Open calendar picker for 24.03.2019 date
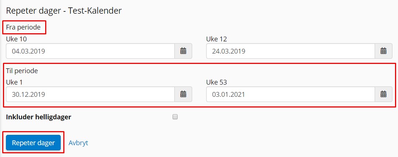This screenshot has width=398, height=157. [x=384, y=51]
